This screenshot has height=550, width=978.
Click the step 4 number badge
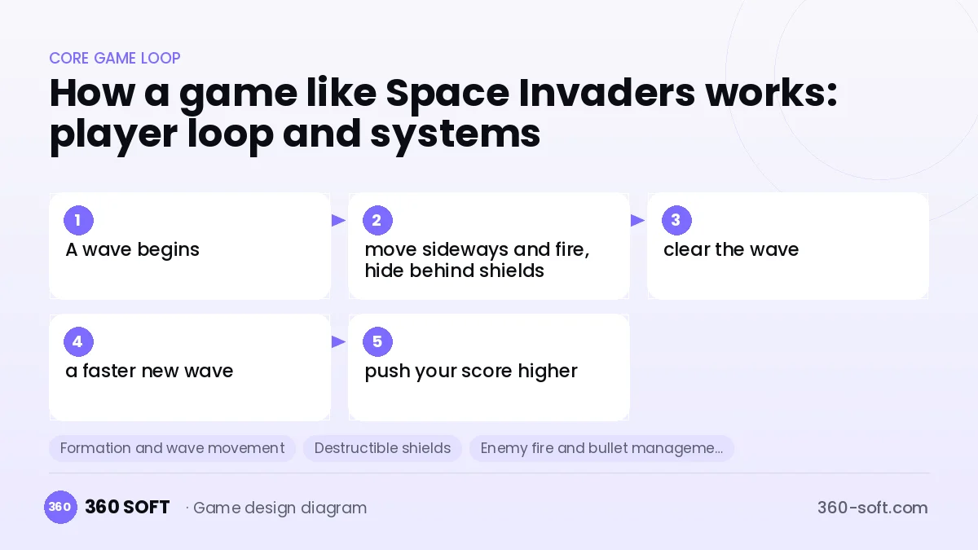tap(78, 341)
